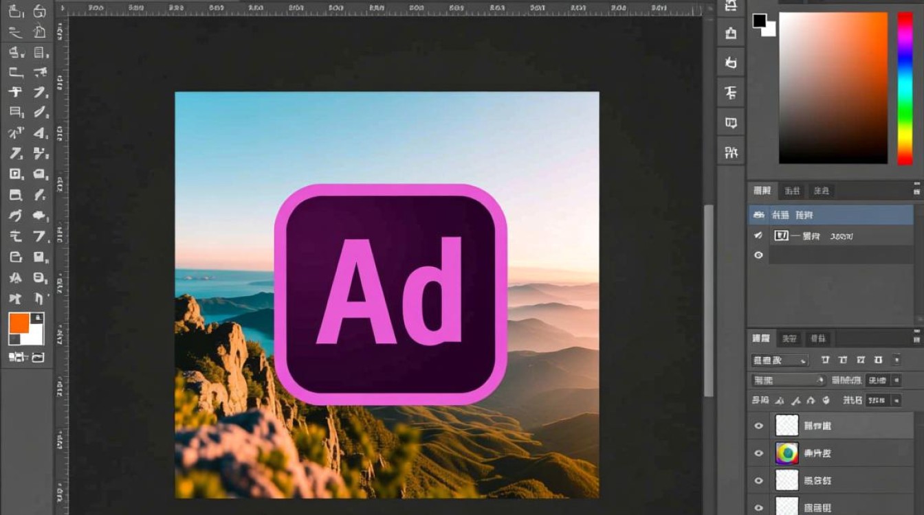Switch to the middle tab beside the Layers tab
This screenshot has width=924, height=515.
(790, 339)
